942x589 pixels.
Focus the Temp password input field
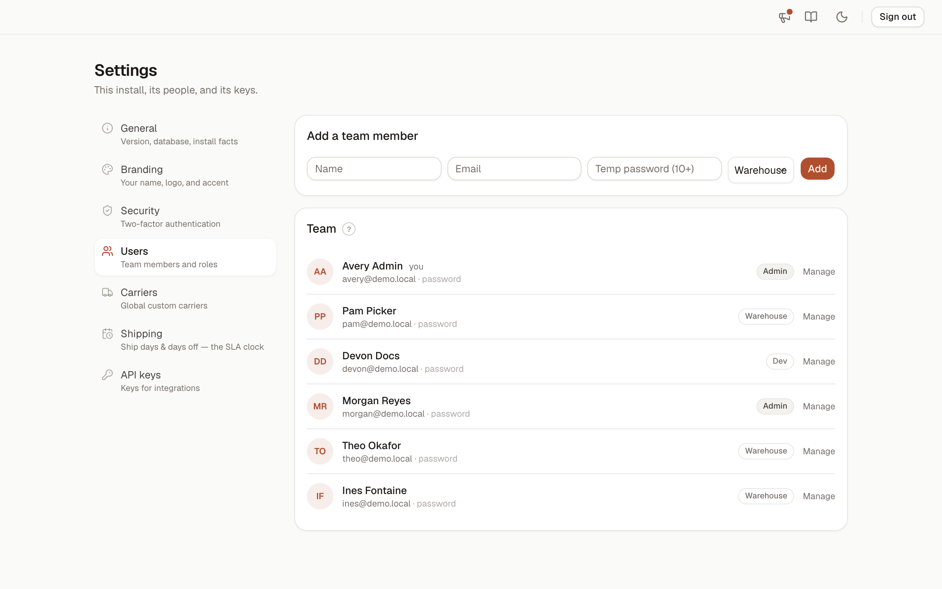click(x=654, y=169)
